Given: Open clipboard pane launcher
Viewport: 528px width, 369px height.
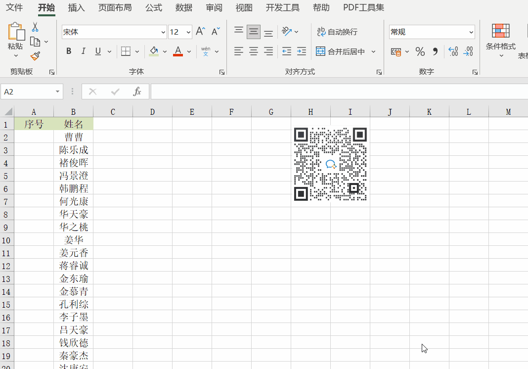Looking at the screenshot, I should coord(52,72).
